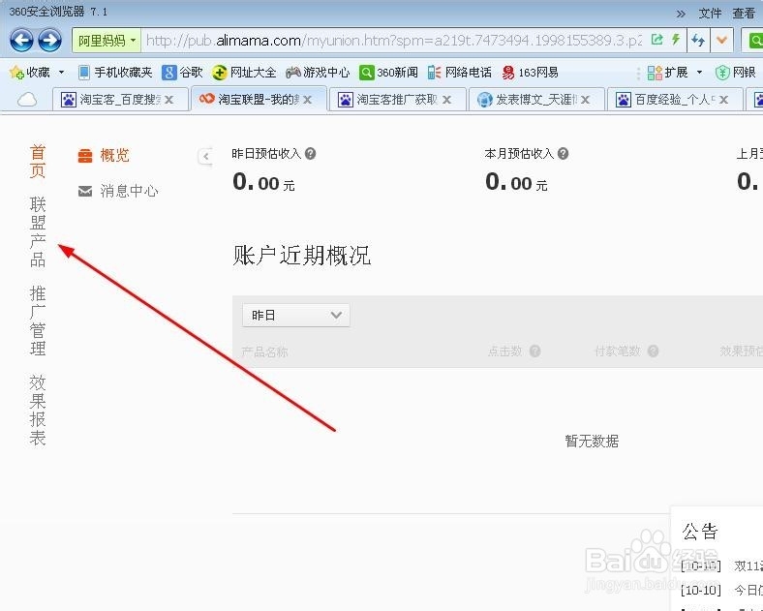Viewport: 763px width, 611px height.
Task: Click the help icon beside 本月预估收入
Action: point(563,154)
